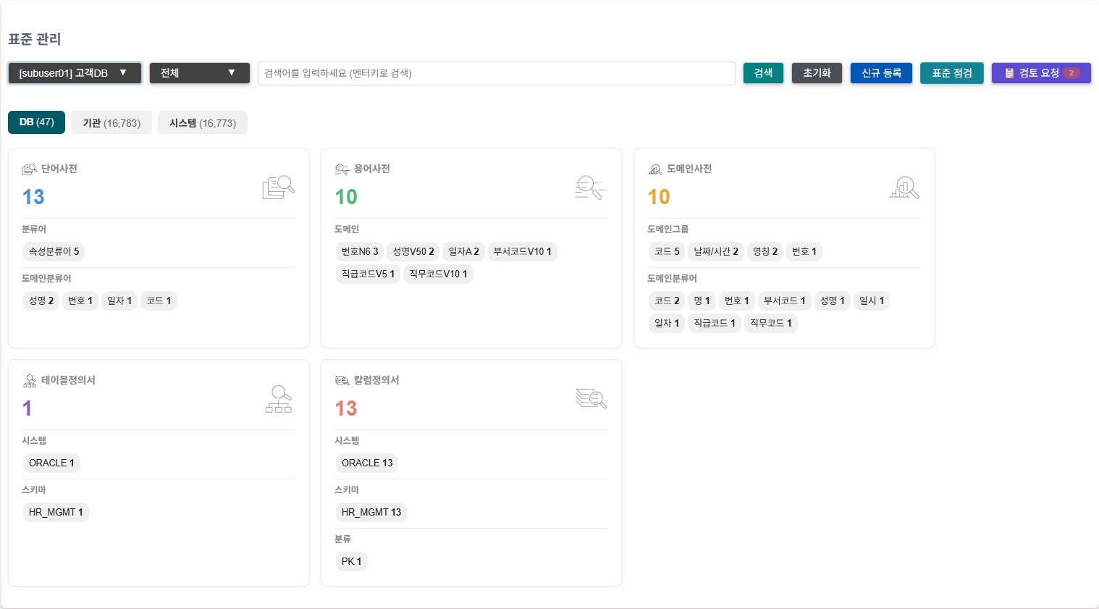Select the 코드 1 chip in 단어사전

pos(159,301)
